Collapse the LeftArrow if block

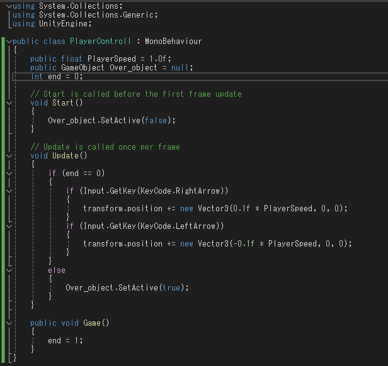click(8, 226)
